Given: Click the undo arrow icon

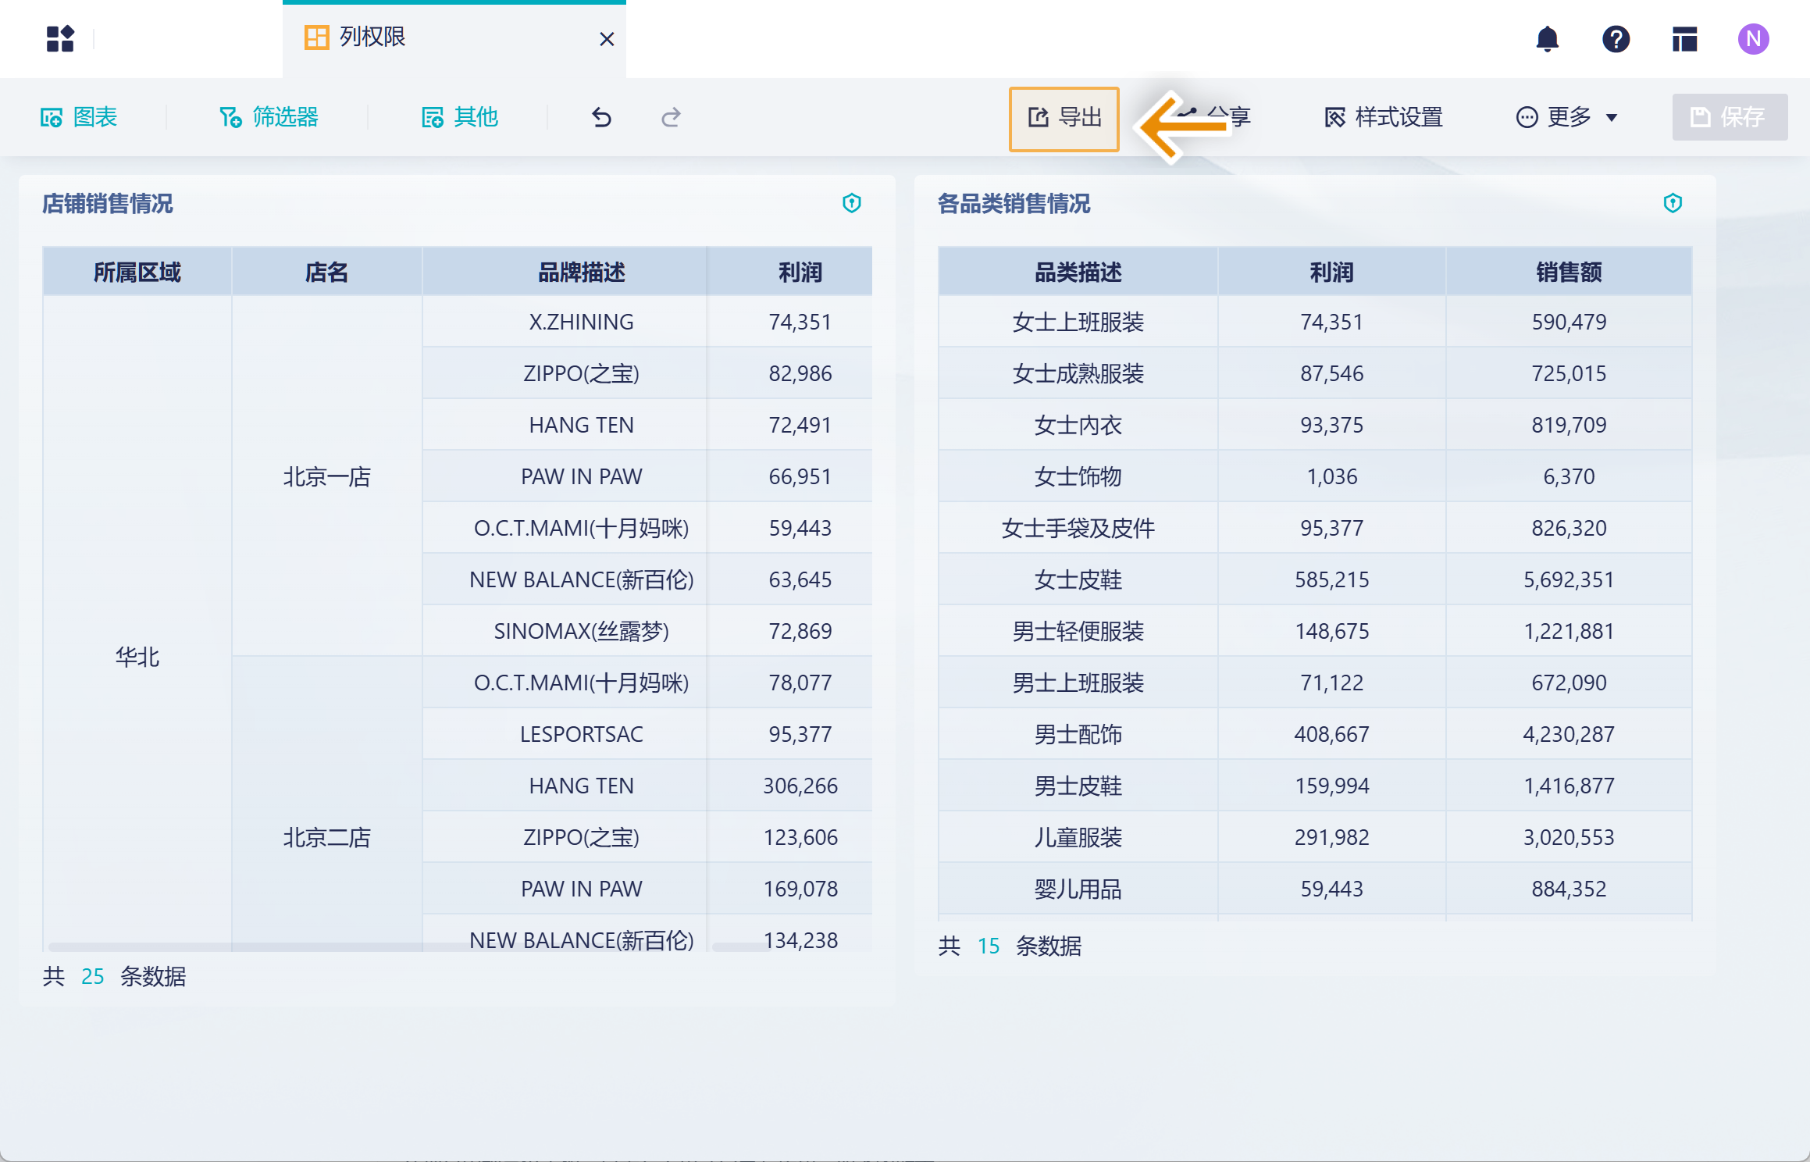Looking at the screenshot, I should tap(601, 117).
